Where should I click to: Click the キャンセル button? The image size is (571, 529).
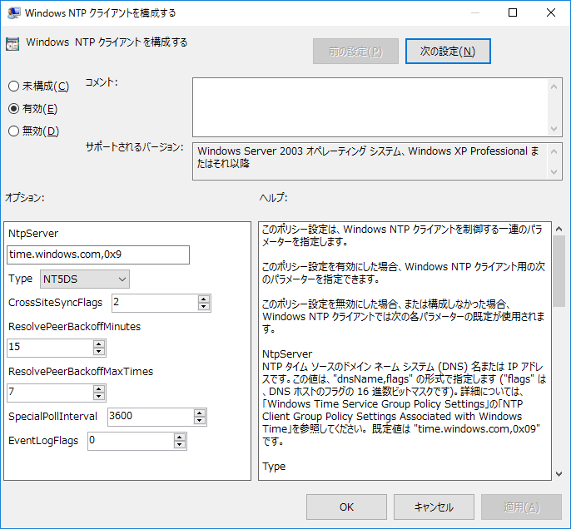(434, 507)
